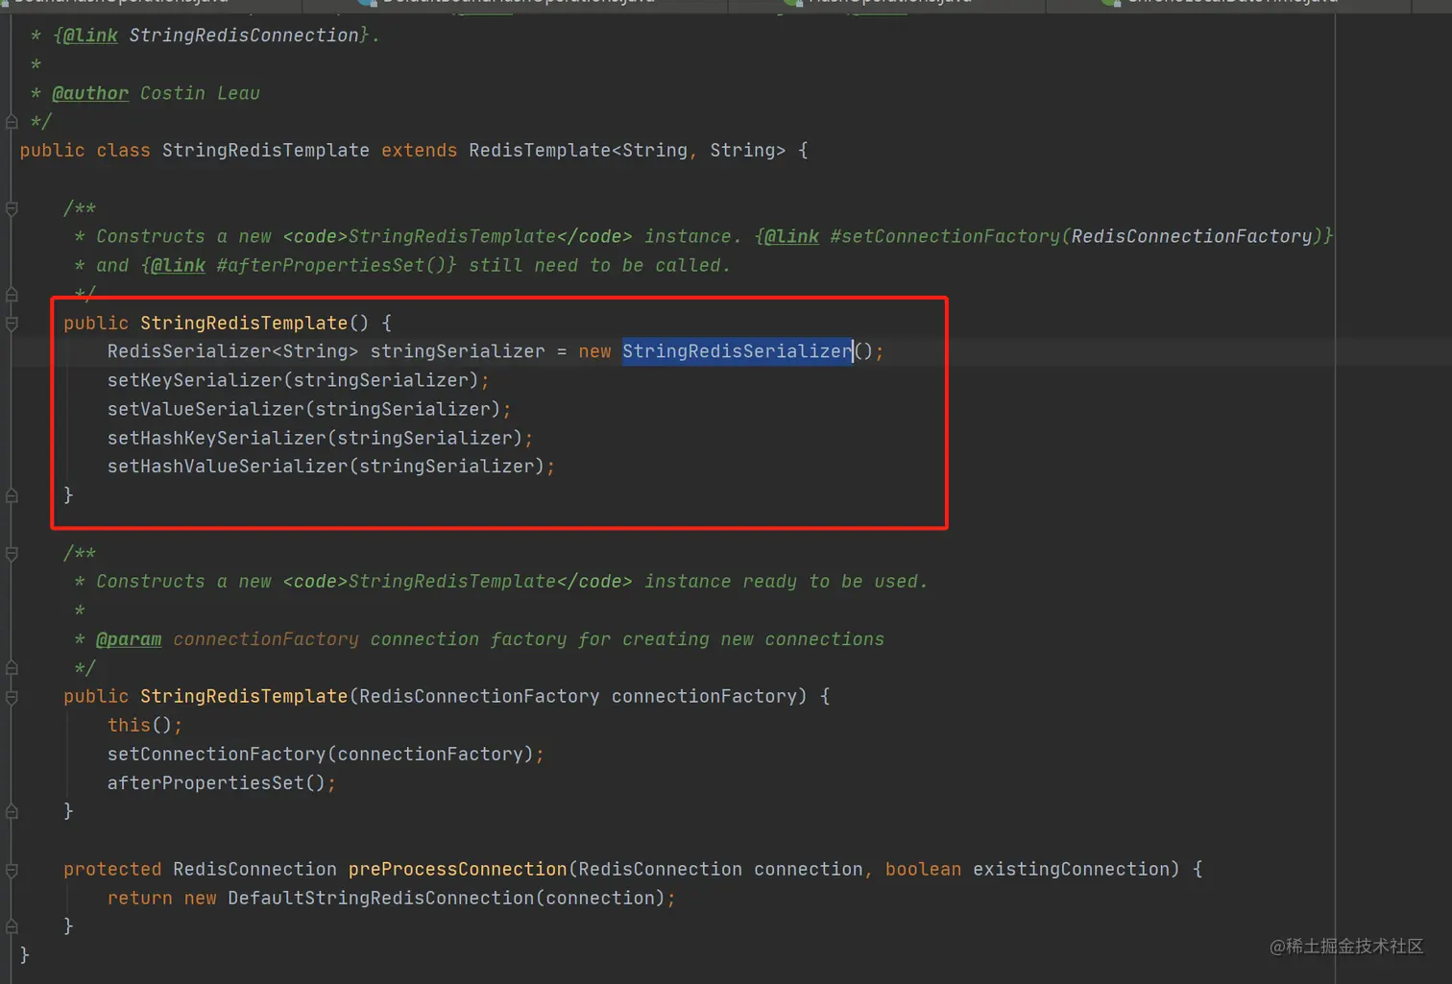Screen dimensions: 1452x984
Task: Click RedisConnection return type after 'protected'
Action: coord(254,870)
